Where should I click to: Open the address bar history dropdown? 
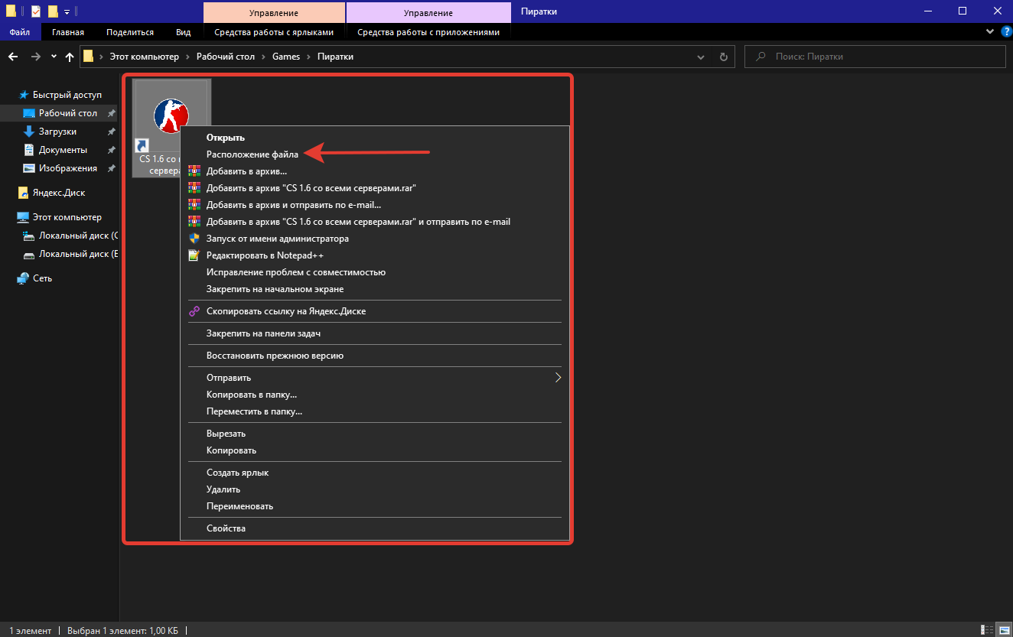tap(701, 57)
